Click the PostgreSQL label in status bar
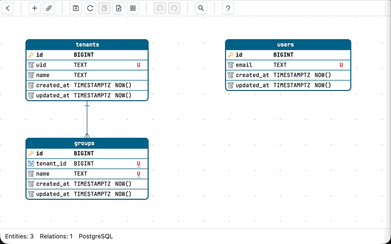This screenshot has height=244, width=391. pyautogui.click(x=96, y=236)
